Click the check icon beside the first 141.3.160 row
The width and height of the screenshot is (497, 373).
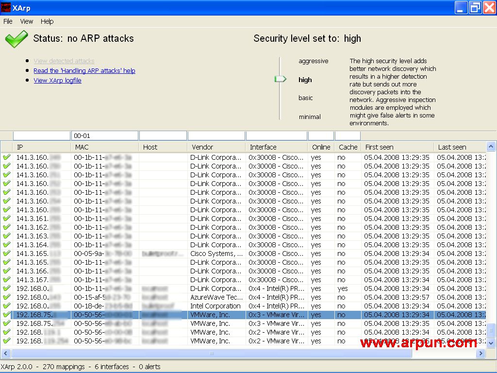[x=6, y=157]
